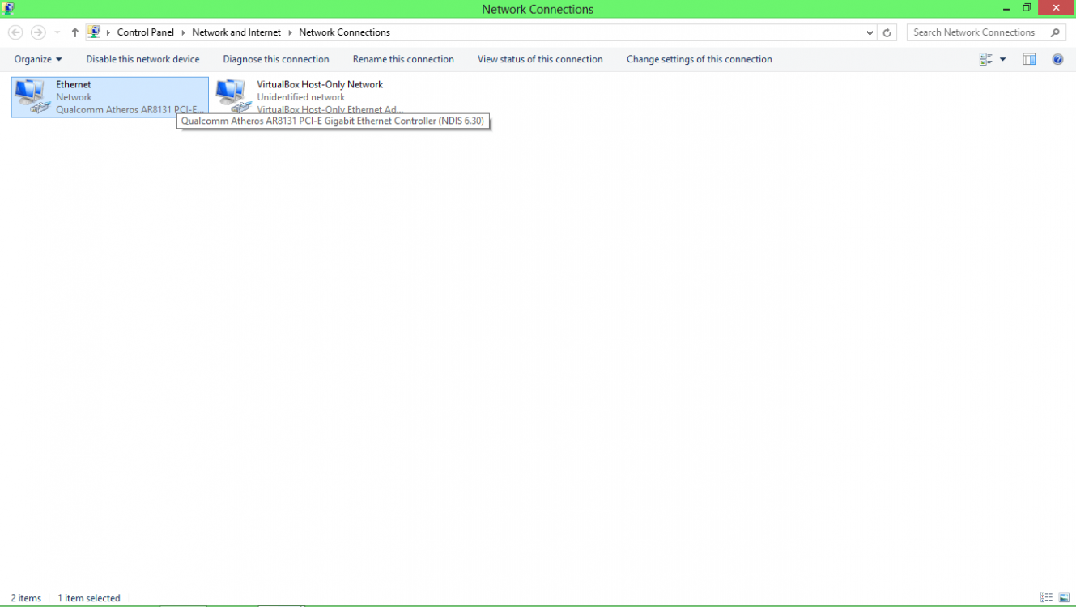The width and height of the screenshot is (1076, 607).
Task: Expand the address bar history dropdown
Action: [x=870, y=32]
